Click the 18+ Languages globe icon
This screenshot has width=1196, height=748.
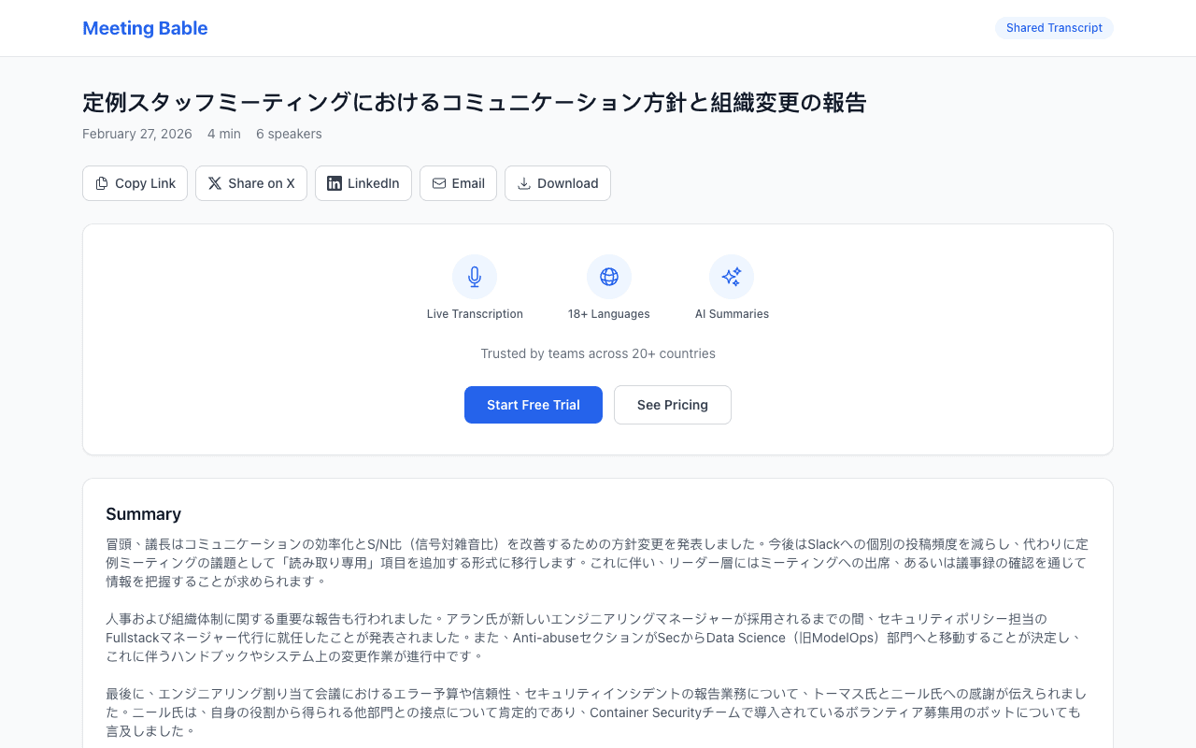(x=609, y=277)
